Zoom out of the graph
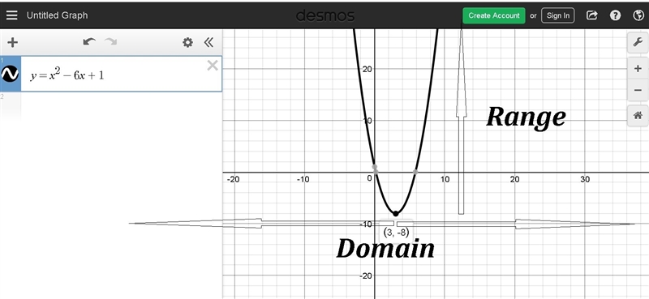Screen dimensions: 649x299 point(638,89)
